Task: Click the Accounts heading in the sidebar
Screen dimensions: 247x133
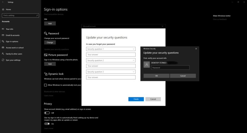Action: click(x=6, y=21)
